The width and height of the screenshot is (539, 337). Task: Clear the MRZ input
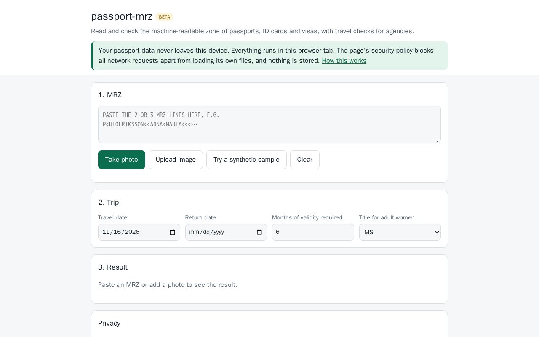pos(305,160)
